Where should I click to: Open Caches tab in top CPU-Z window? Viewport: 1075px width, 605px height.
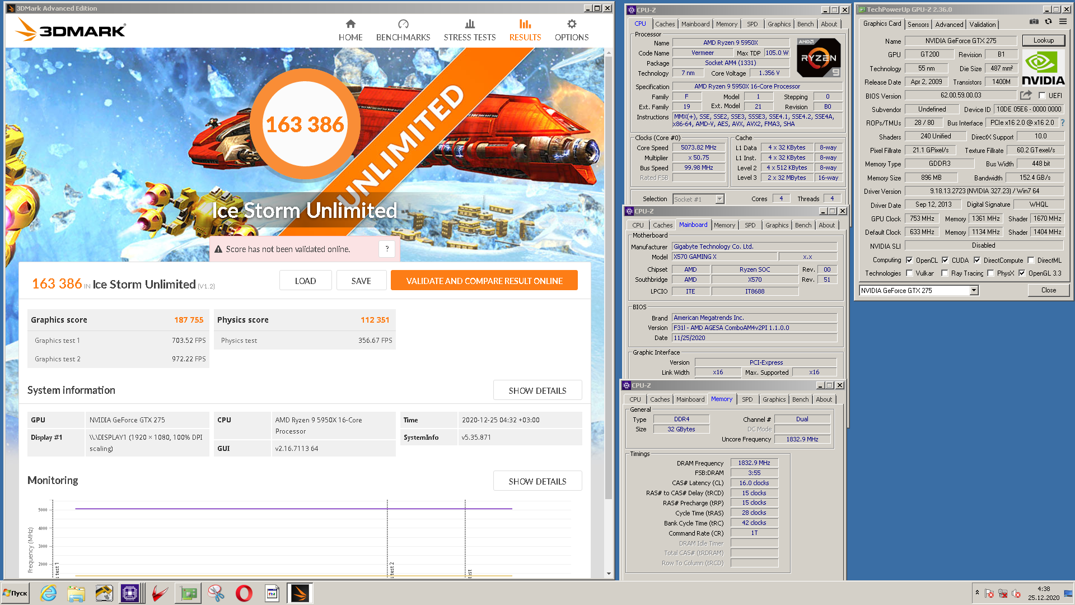(x=665, y=24)
